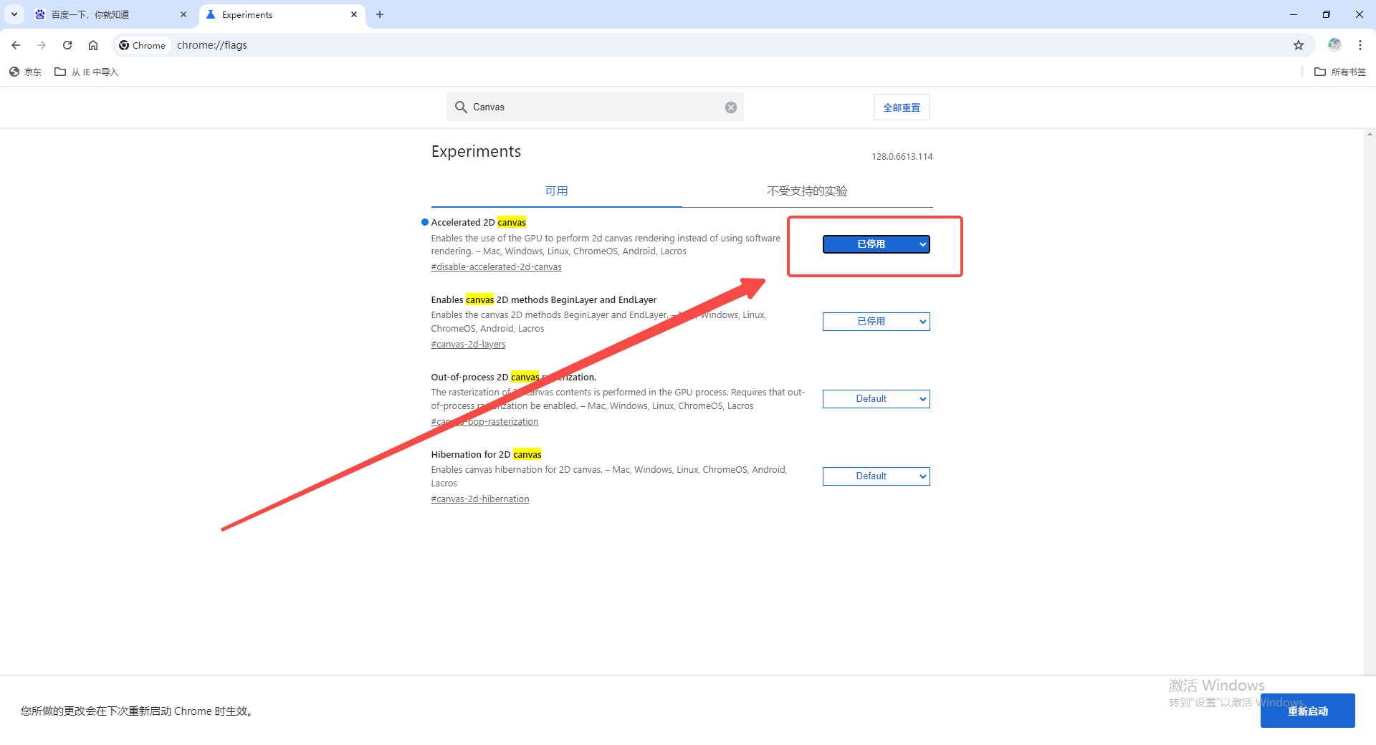Screen dimensions: 1376x745
Task: Open #canvas-2d-hibernation link
Action: pyautogui.click(x=480, y=499)
